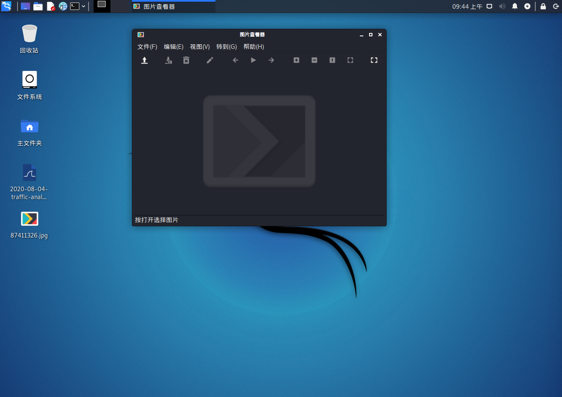Click the open image upload icon
The height and width of the screenshot is (397, 562).
[144, 61]
